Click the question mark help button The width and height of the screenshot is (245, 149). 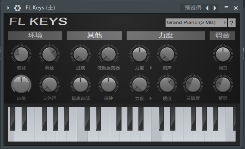point(232,23)
